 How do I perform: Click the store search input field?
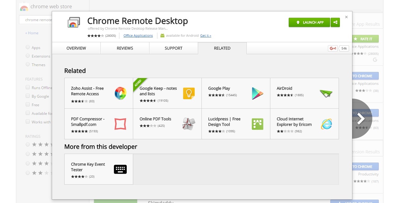pos(36,20)
